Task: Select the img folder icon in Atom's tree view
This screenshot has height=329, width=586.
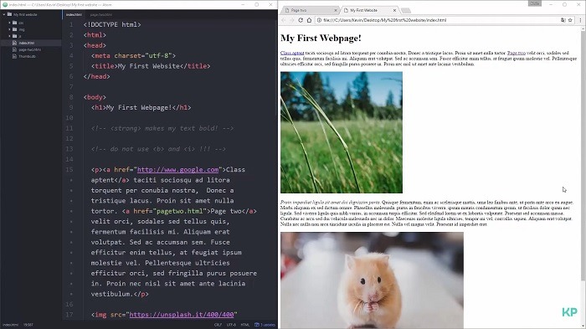Action: (14, 29)
